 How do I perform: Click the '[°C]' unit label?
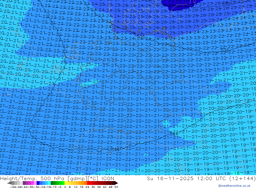pyautogui.click(x=93, y=179)
